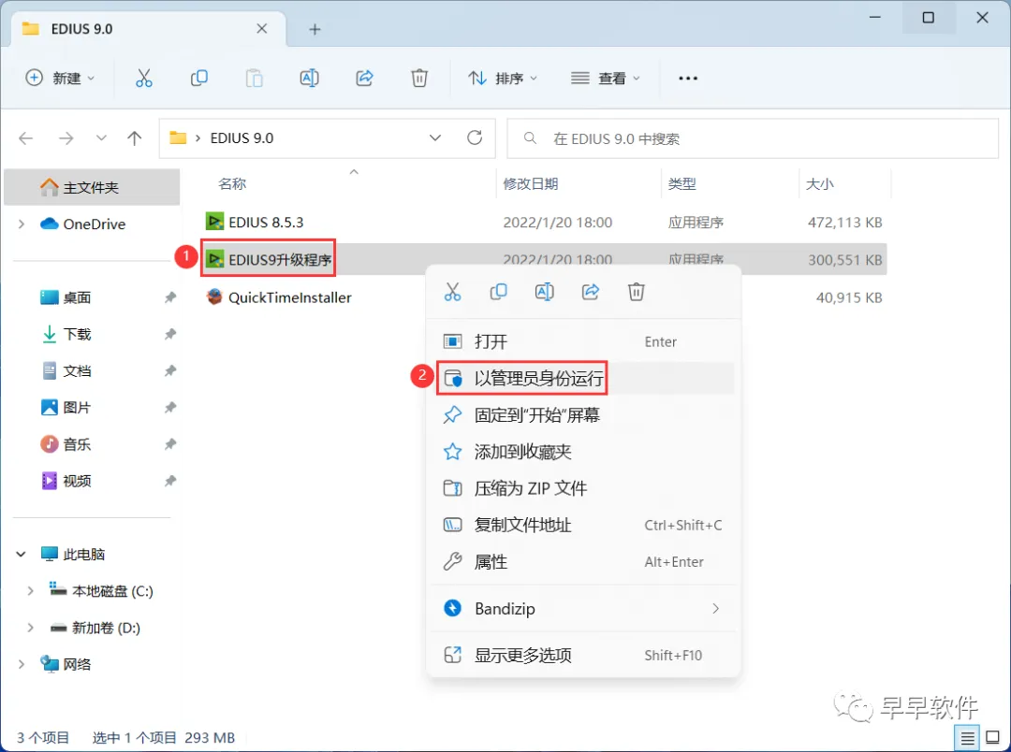Open the 查看 view dropdown
Screen dimensions: 1011x752
point(606,78)
